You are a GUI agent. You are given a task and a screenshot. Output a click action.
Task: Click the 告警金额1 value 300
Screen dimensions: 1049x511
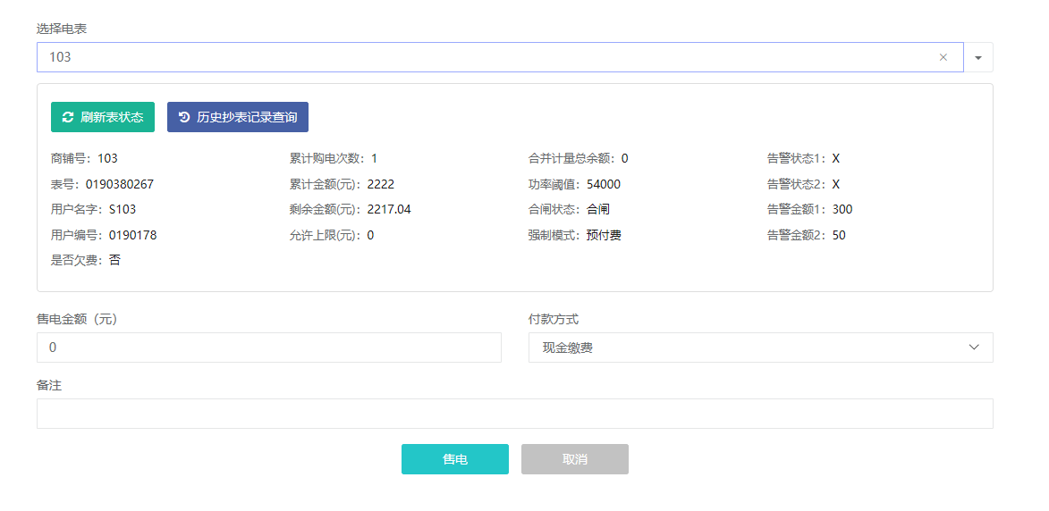pos(842,210)
